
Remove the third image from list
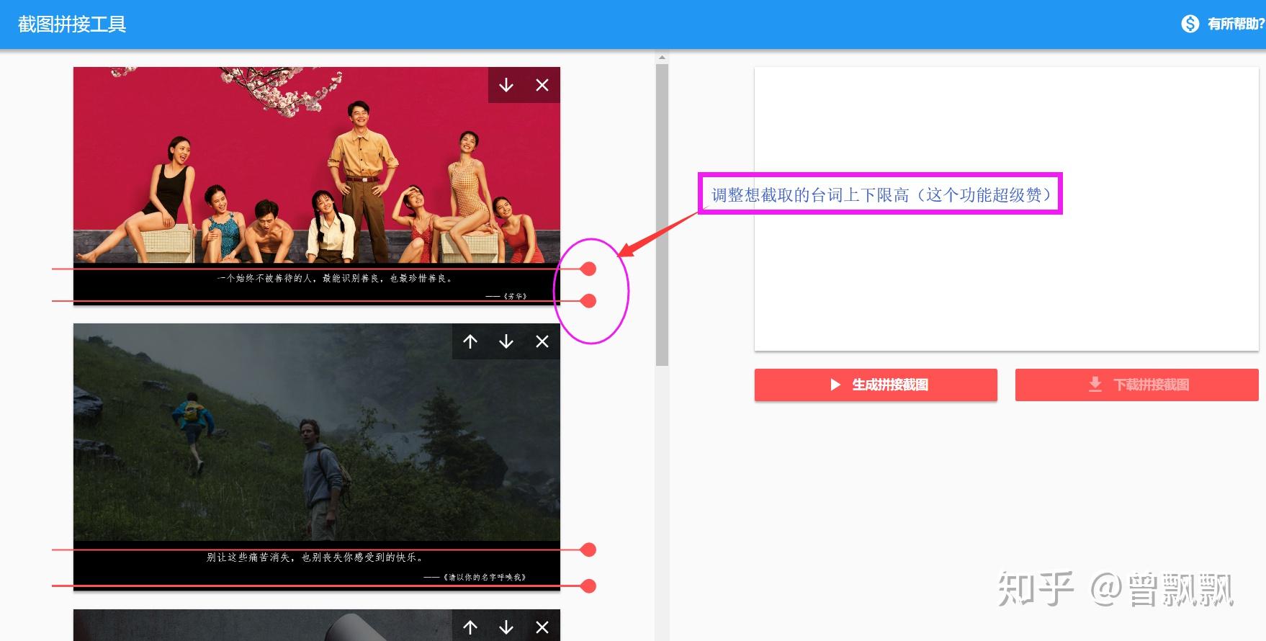tap(542, 627)
